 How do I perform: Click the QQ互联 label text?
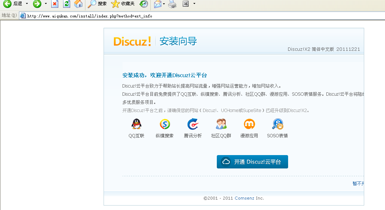coord(136,136)
